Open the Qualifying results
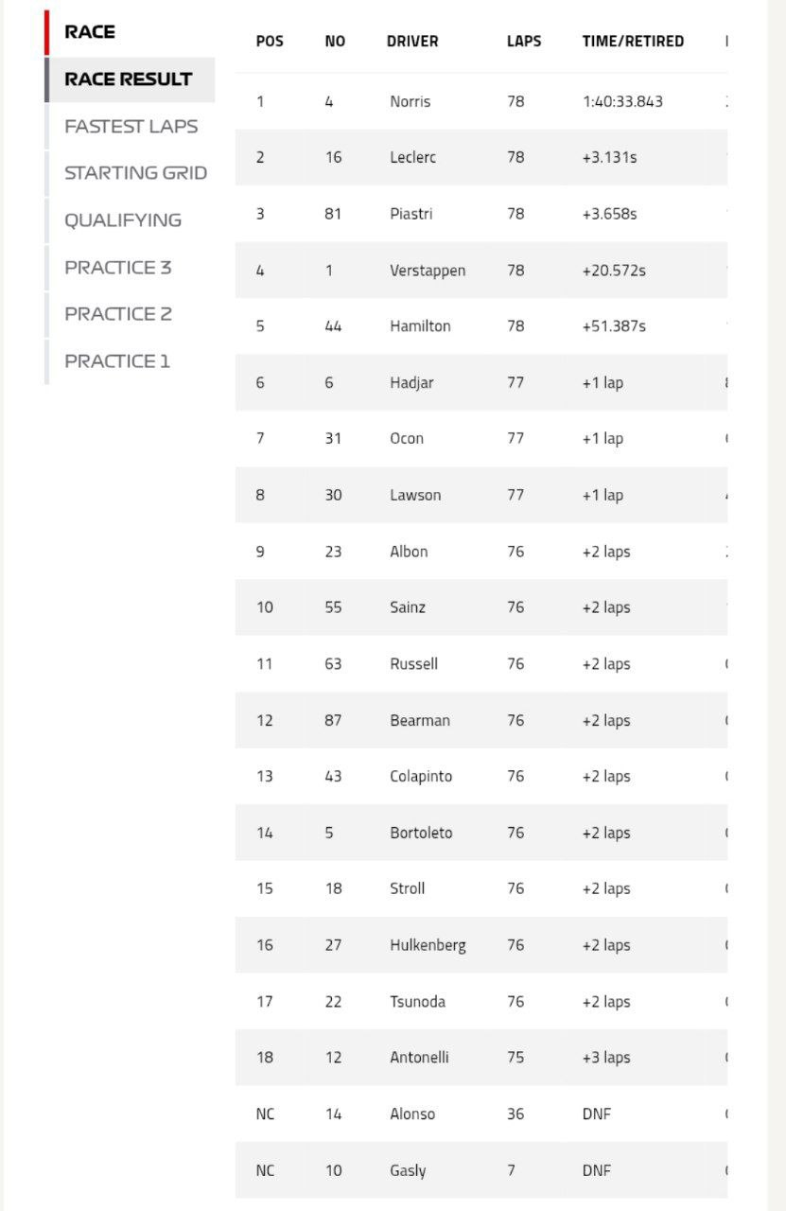The height and width of the screenshot is (1211, 786). [x=123, y=220]
